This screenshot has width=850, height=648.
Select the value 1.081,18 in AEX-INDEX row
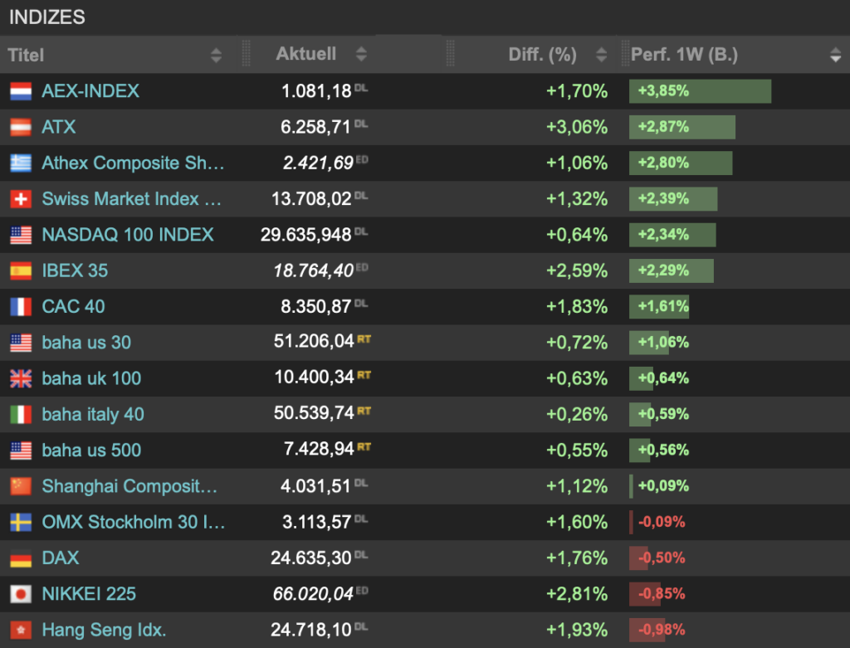point(316,91)
